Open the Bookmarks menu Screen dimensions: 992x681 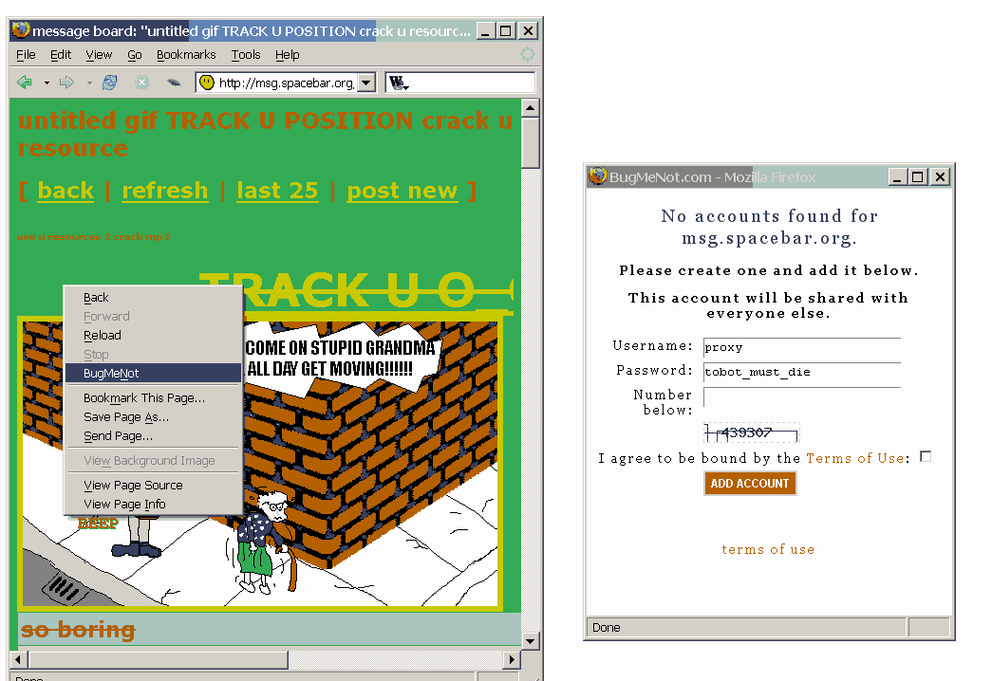pyautogui.click(x=186, y=55)
